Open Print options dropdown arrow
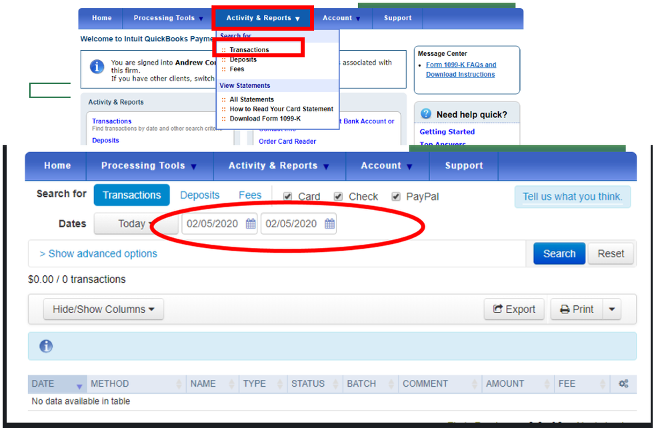This screenshot has width=666, height=428. click(611, 309)
